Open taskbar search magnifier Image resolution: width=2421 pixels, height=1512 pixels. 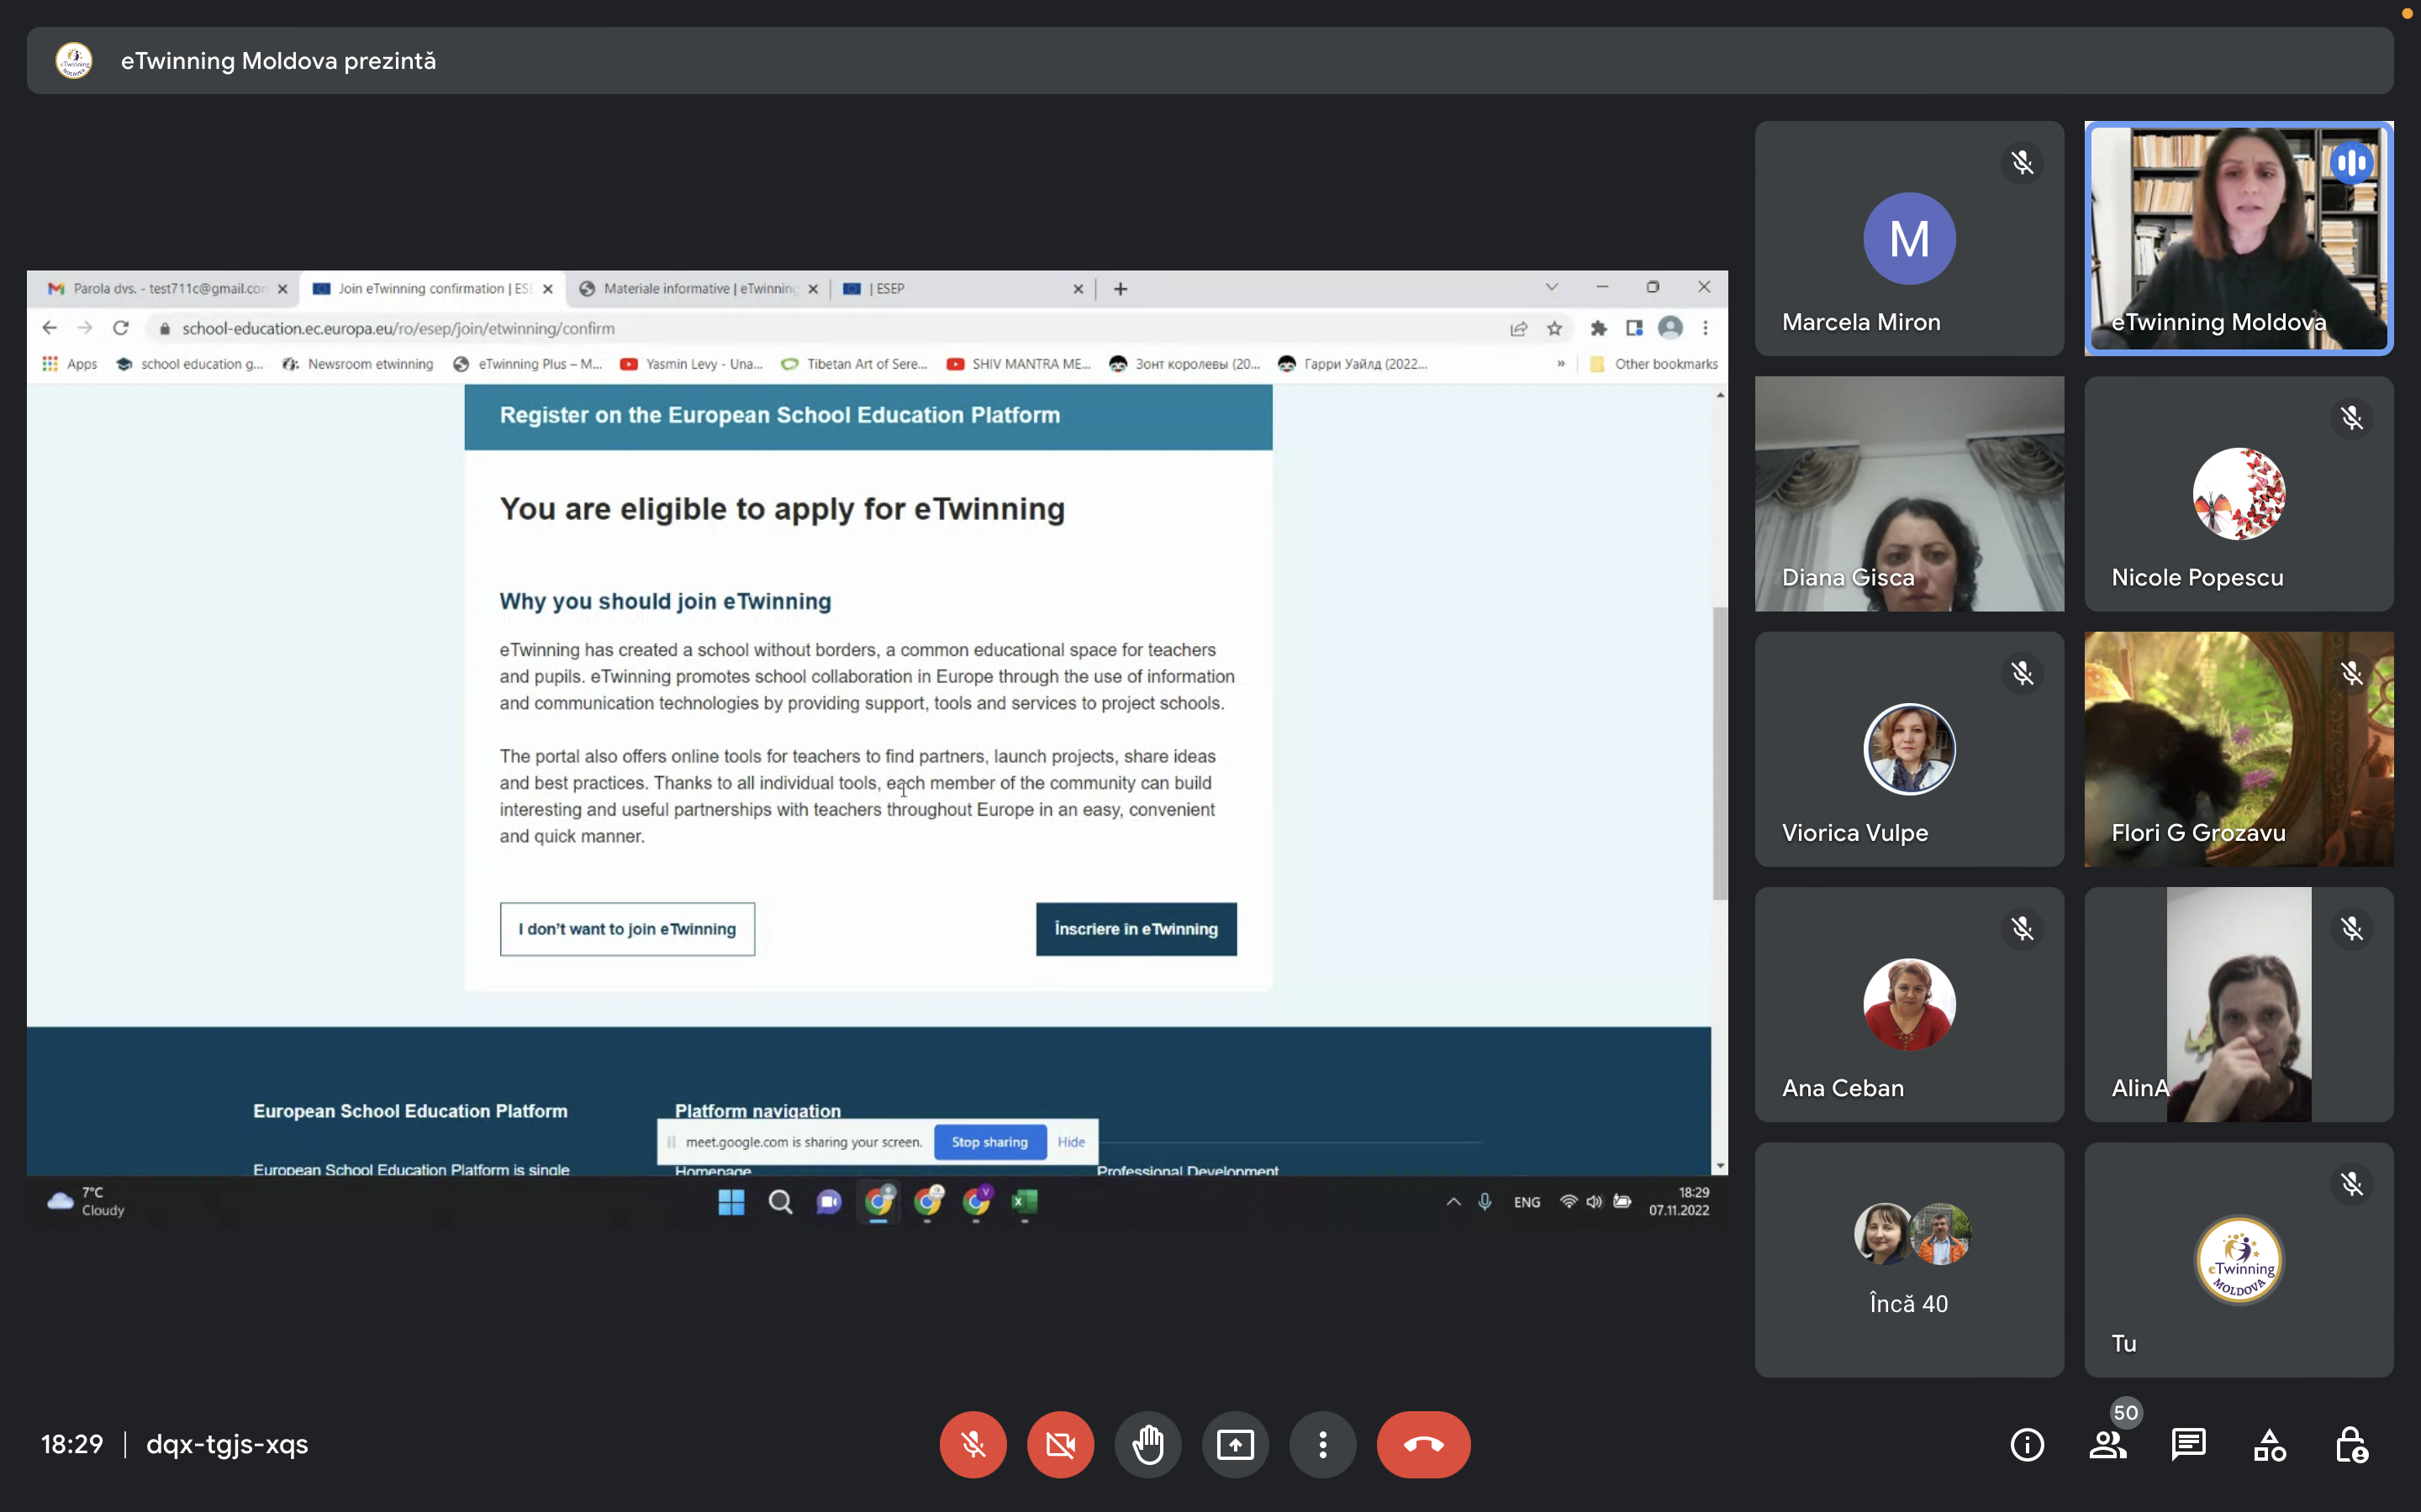780,1201
